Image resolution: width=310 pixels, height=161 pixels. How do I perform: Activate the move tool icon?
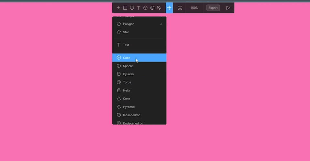tap(169, 8)
